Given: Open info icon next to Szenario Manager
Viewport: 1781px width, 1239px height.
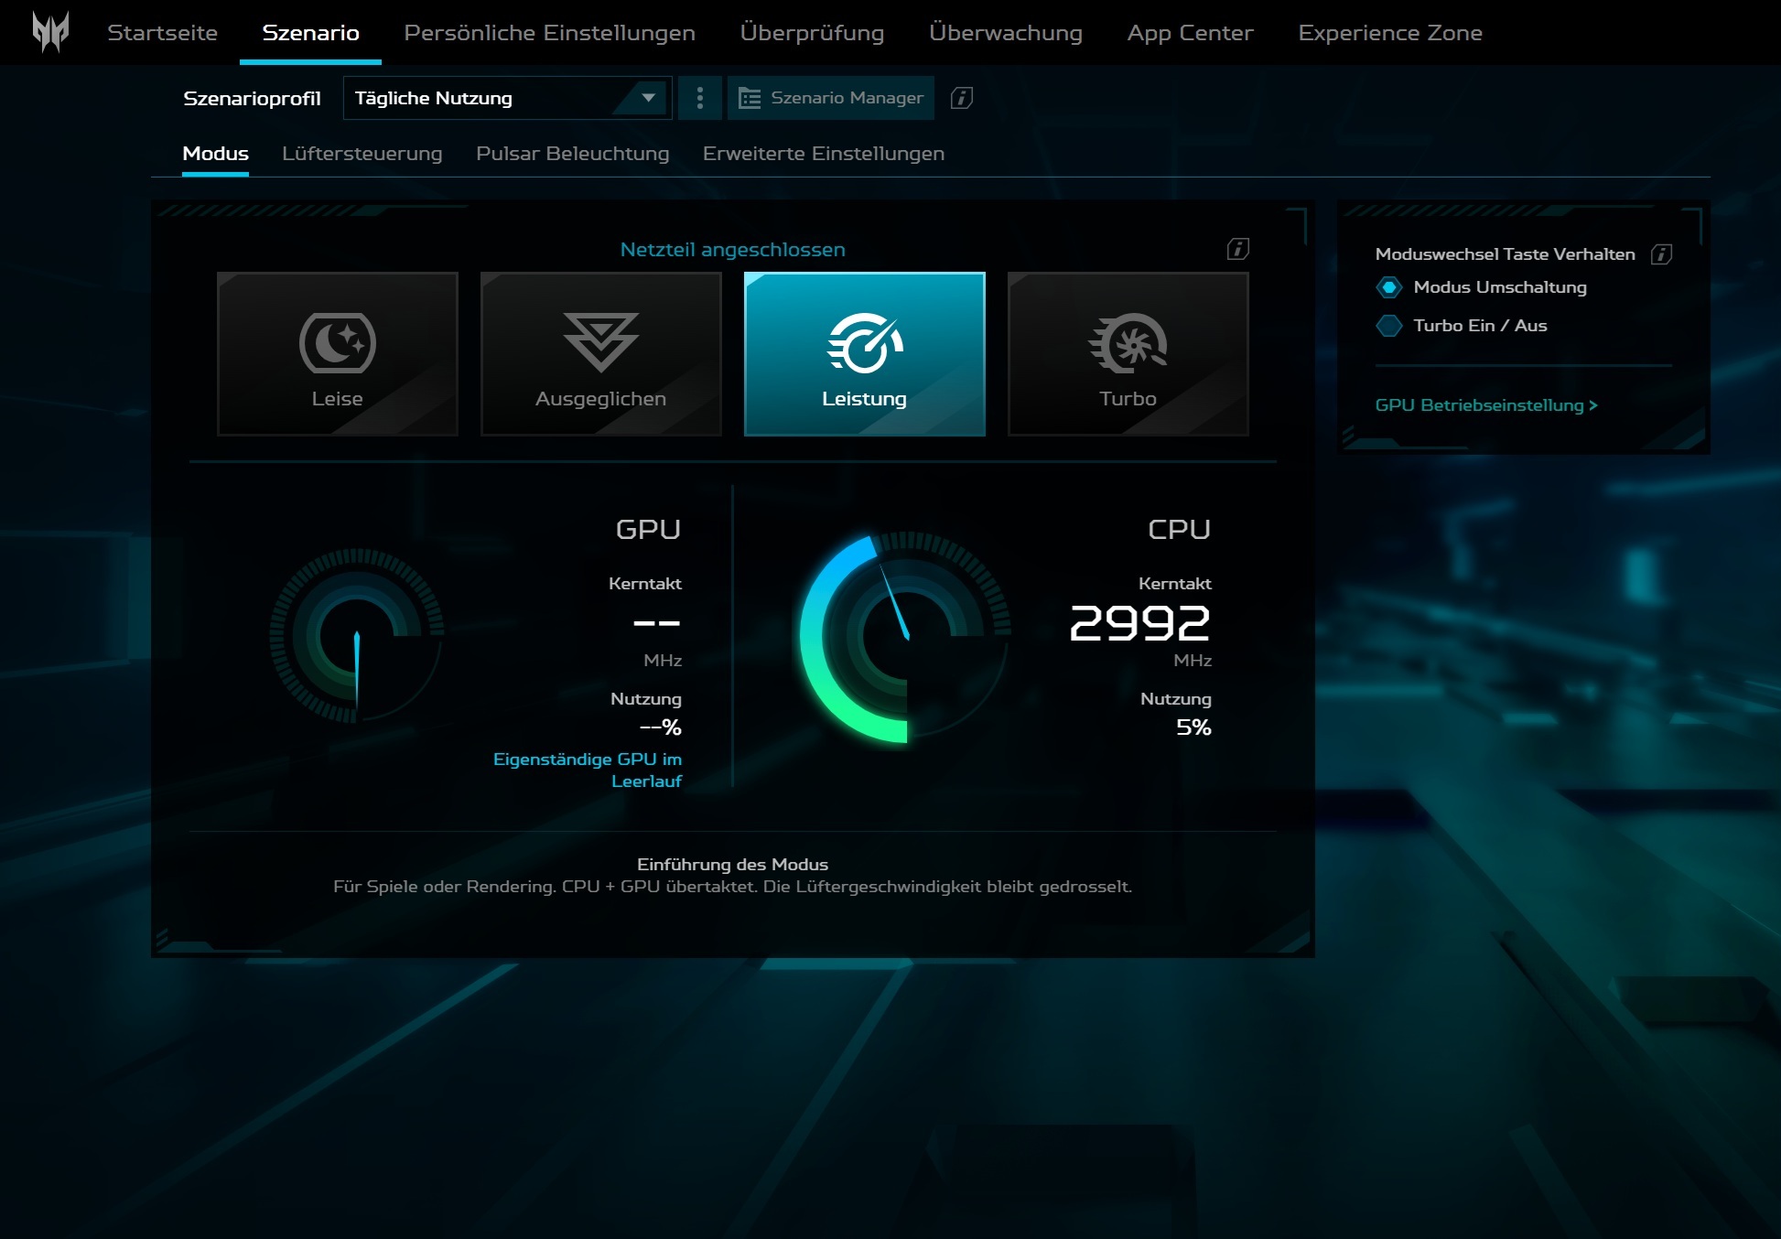Looking at the screenshot, I should point(961,98).
